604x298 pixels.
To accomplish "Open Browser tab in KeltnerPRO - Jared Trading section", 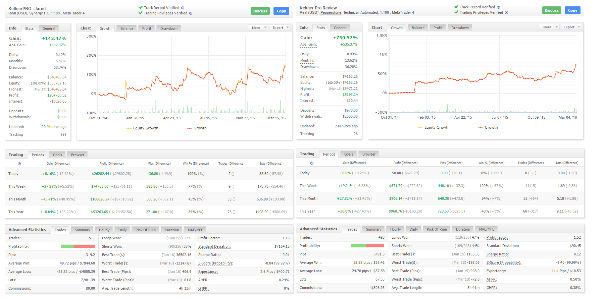I will tap(78, 155).
